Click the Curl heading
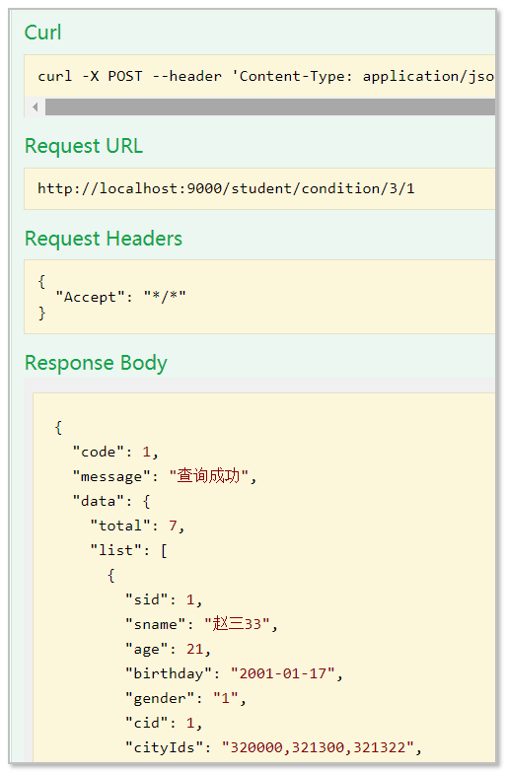Screen dimensions: 505x772 tap(42, 33)
